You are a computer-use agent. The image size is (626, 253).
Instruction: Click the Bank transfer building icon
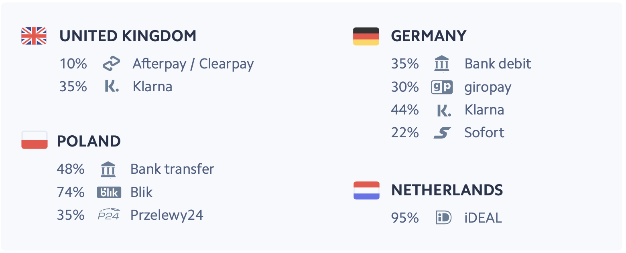108,169
